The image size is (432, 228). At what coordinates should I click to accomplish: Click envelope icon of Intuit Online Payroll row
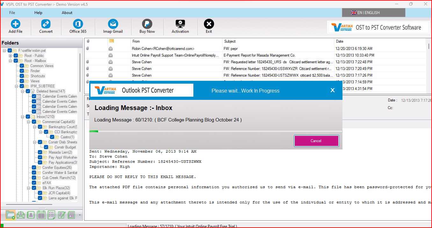(111, 55)
